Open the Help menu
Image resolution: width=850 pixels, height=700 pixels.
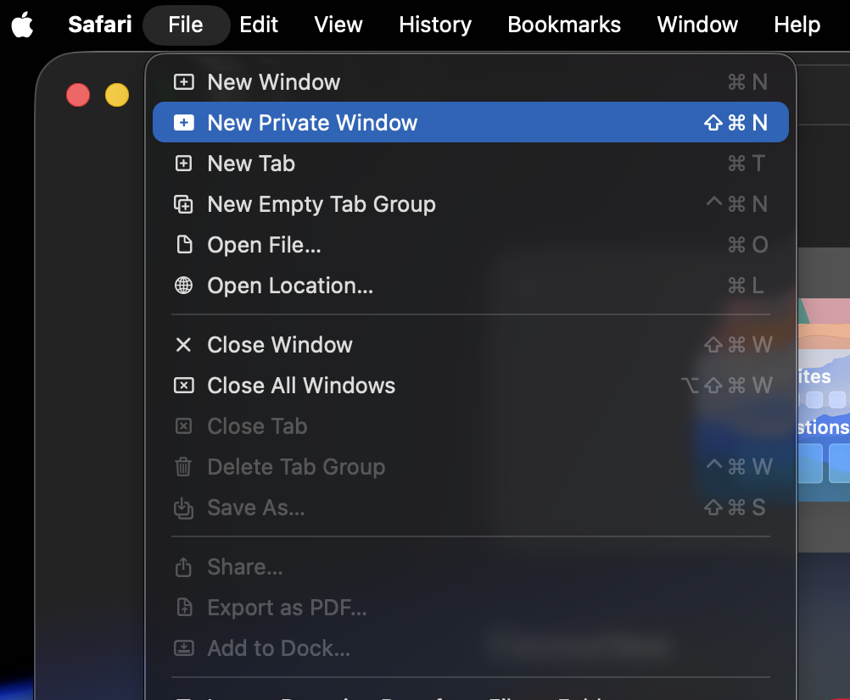point(797,25)
